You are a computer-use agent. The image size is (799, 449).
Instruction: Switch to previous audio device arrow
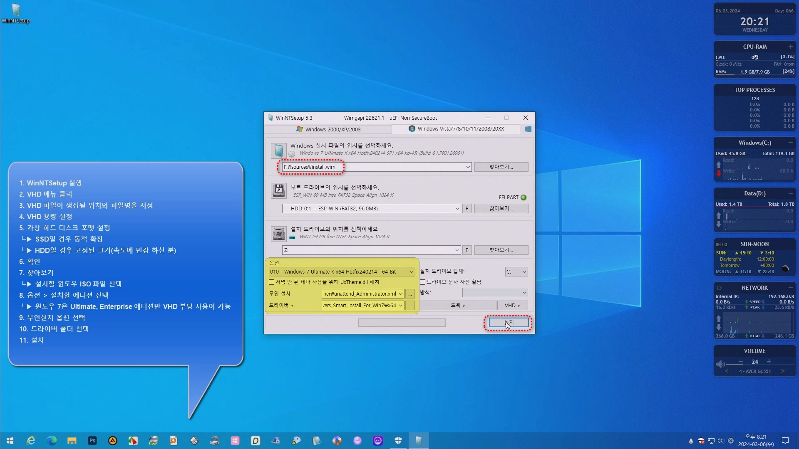tap(727, 371)
